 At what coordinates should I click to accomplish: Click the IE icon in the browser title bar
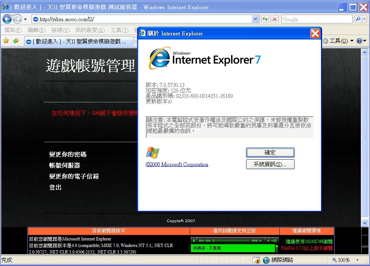5,7
